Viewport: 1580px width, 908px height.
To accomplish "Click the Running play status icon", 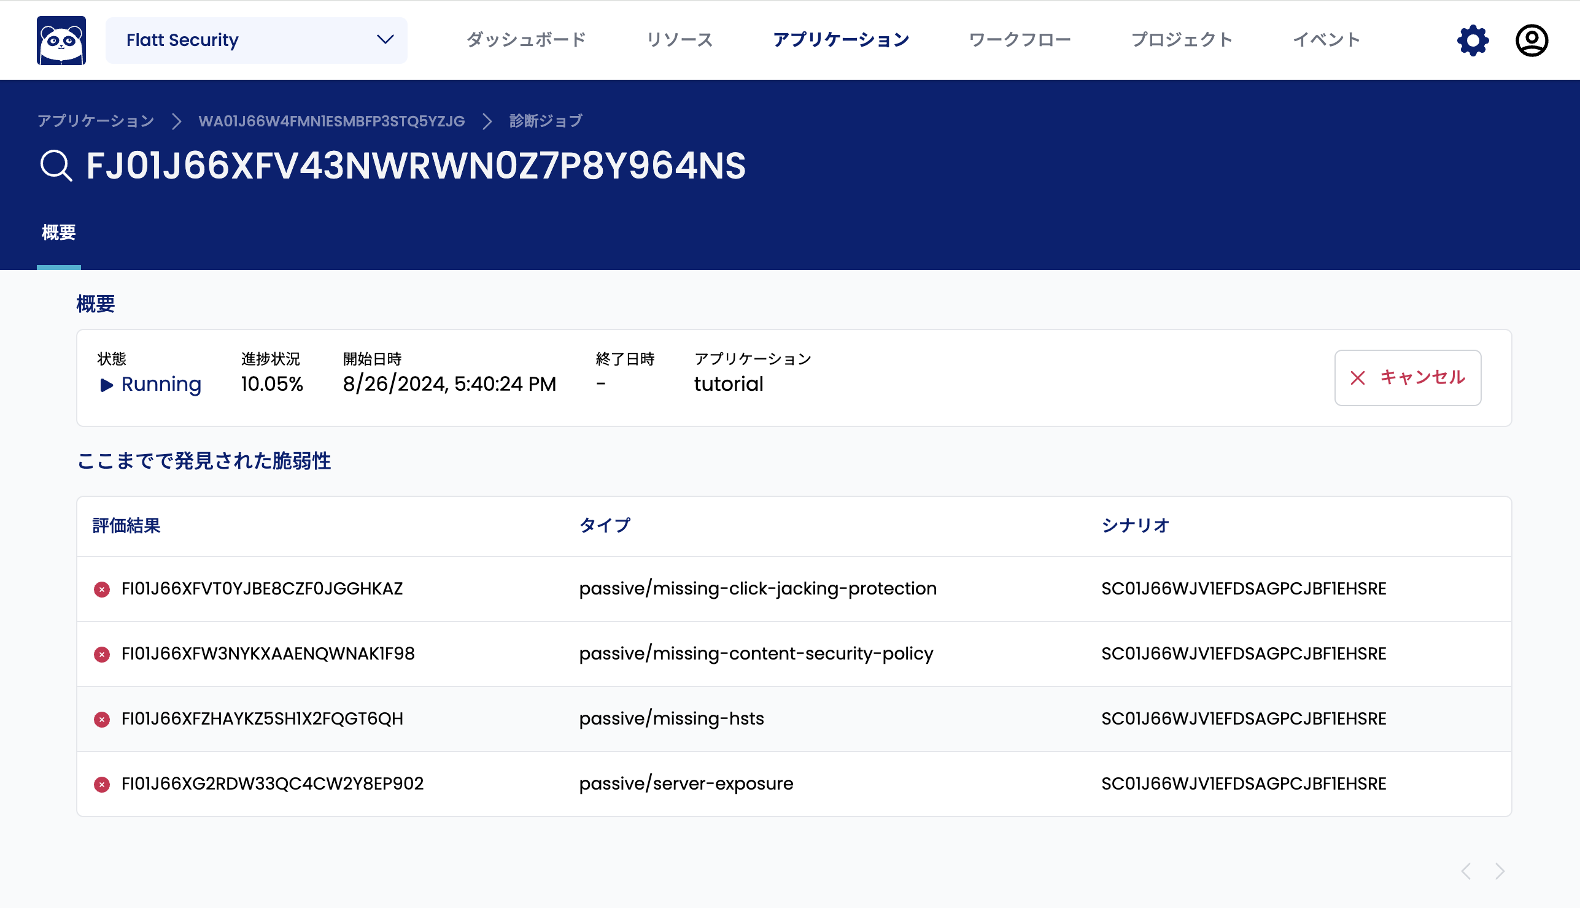I will pos(107,385).
